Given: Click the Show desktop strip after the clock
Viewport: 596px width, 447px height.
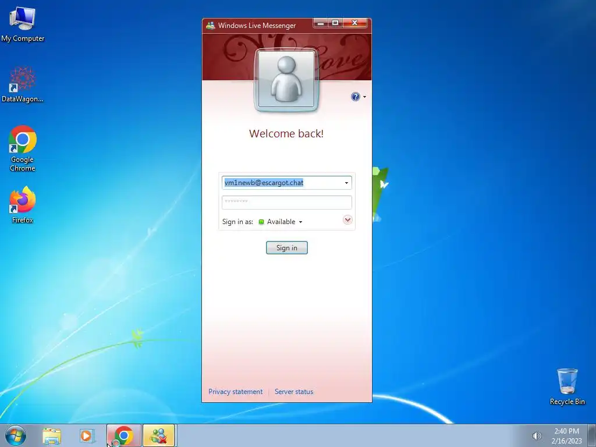Looking at the screenshot, I should (592, 435).
